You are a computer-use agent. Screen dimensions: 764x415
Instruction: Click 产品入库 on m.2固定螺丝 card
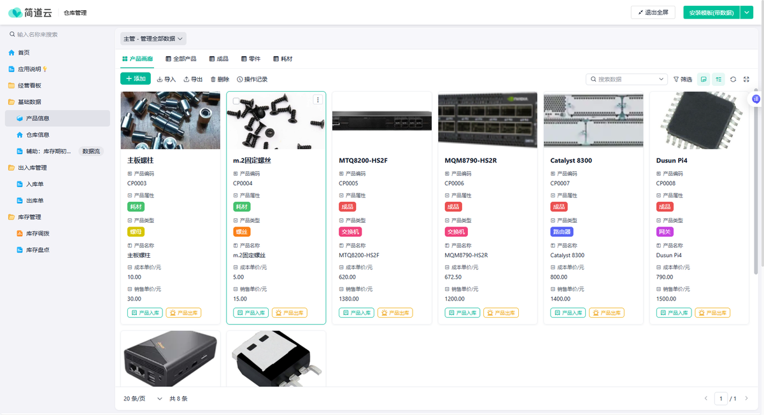point(251,313)
